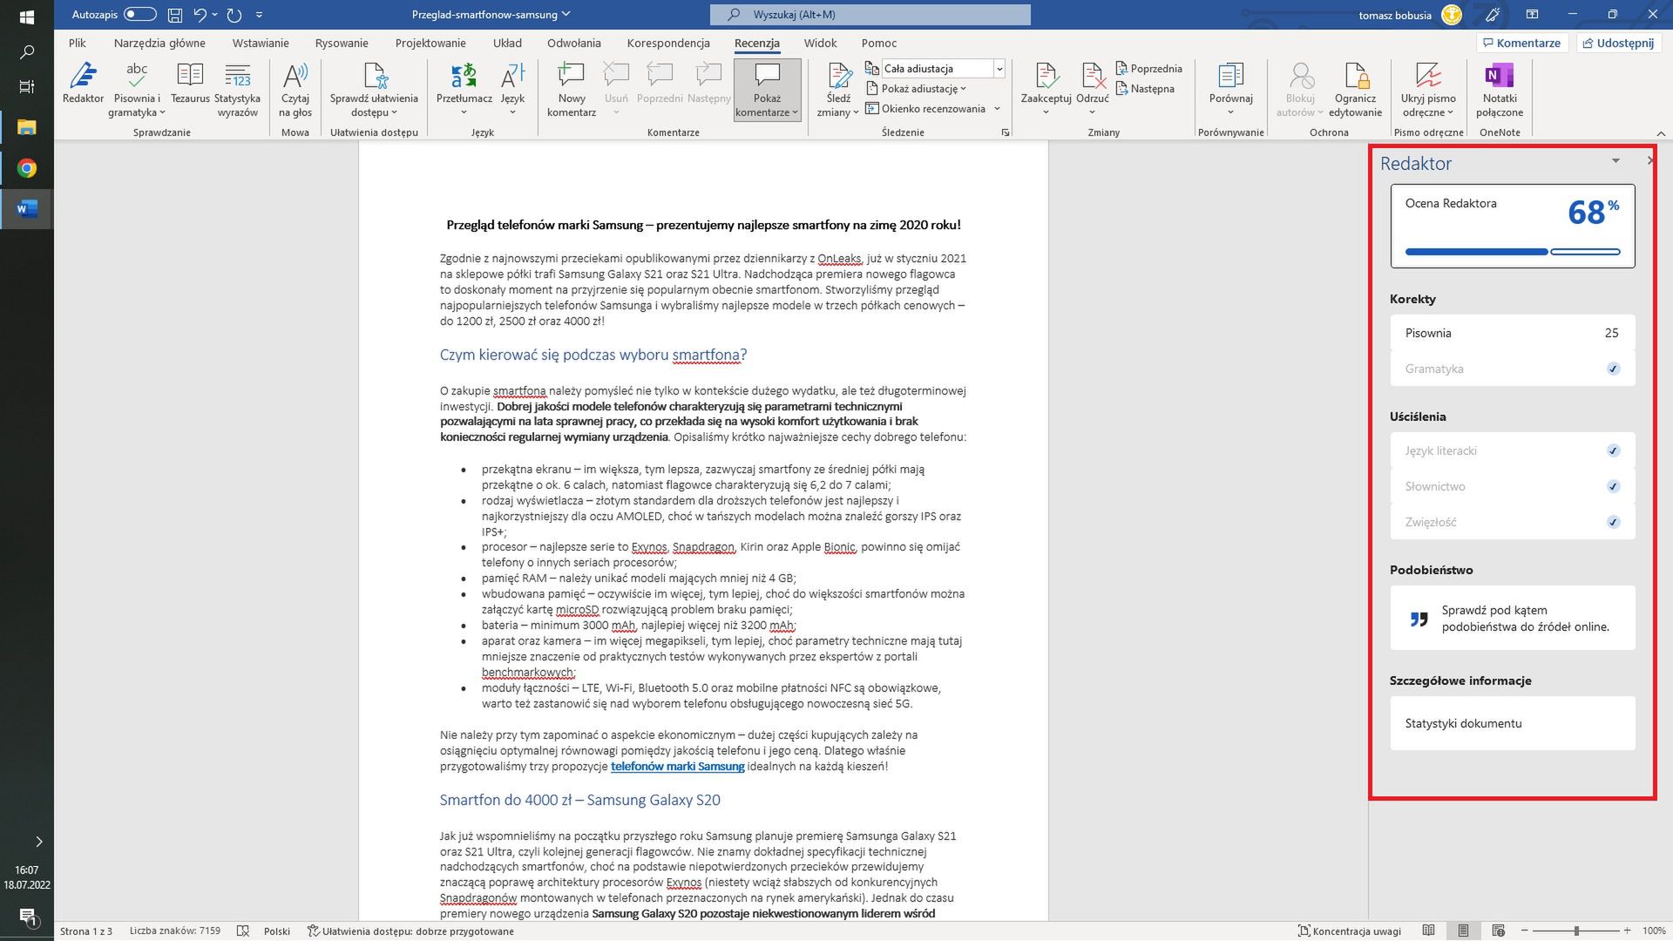Open the Tezaurus tool
Viewport: 1673px width, 941px height.
(189, 85)
